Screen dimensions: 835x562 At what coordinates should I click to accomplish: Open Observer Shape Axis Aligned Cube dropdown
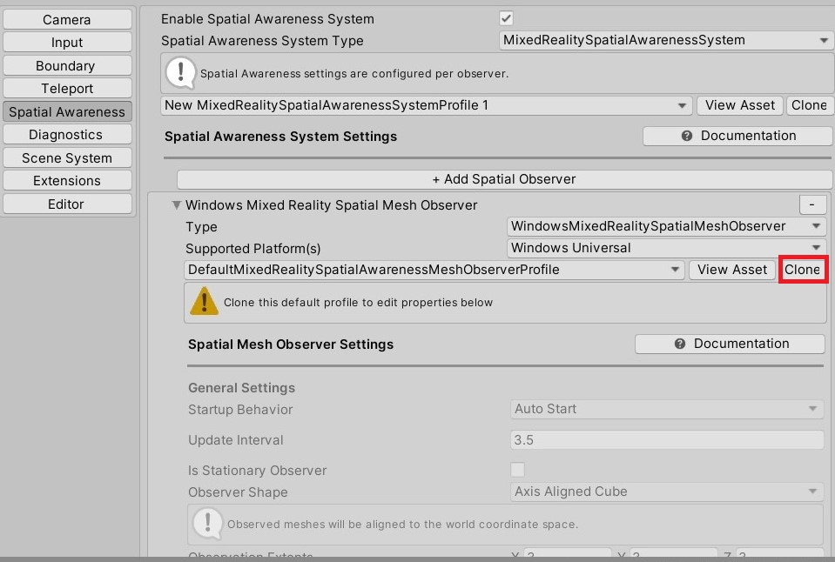[x=667, y=492]
